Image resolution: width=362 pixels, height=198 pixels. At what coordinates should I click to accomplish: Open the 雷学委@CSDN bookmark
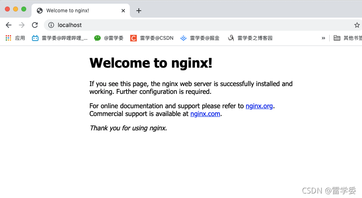coord(152,38)
